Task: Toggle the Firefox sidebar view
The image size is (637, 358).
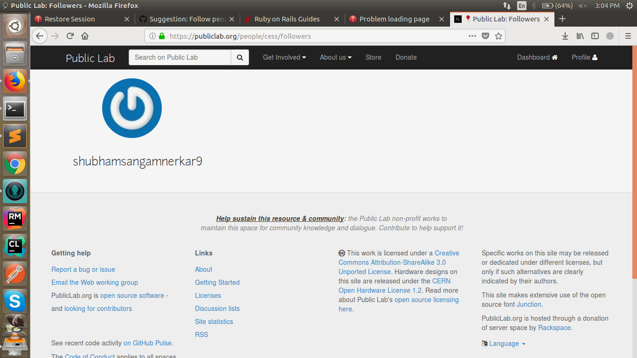Action: 595,36
